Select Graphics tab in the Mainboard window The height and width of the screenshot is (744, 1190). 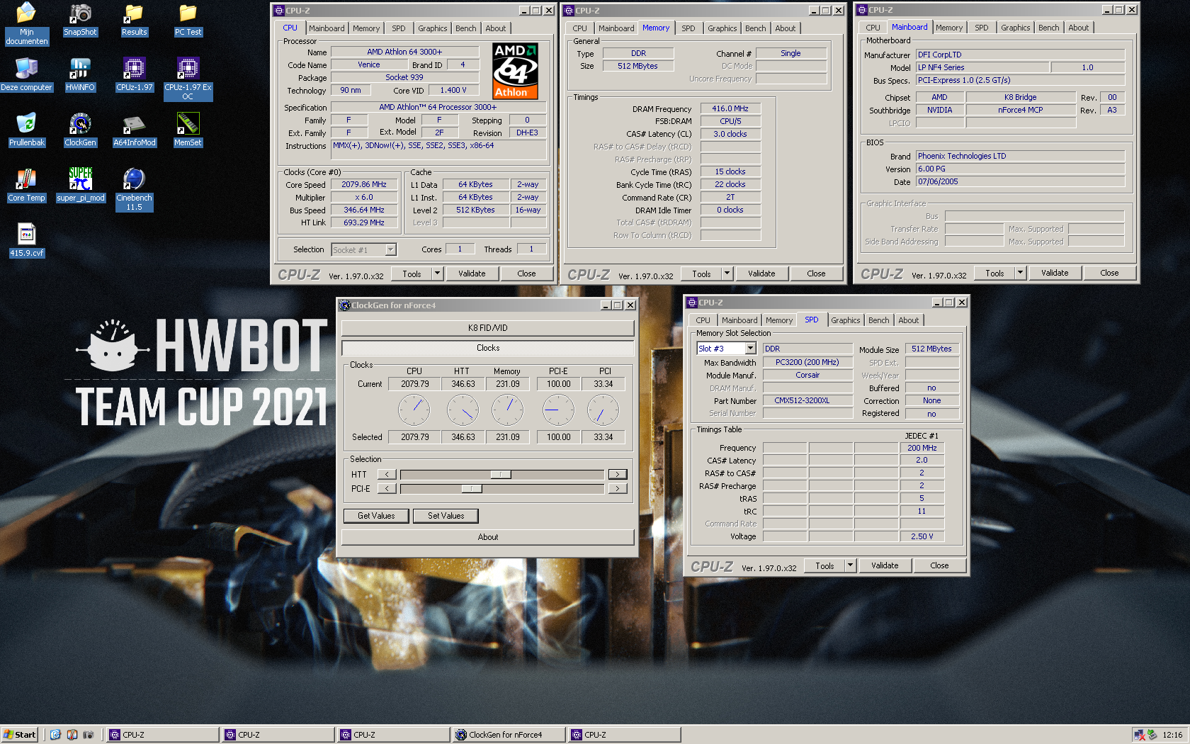click(1015, 28)
